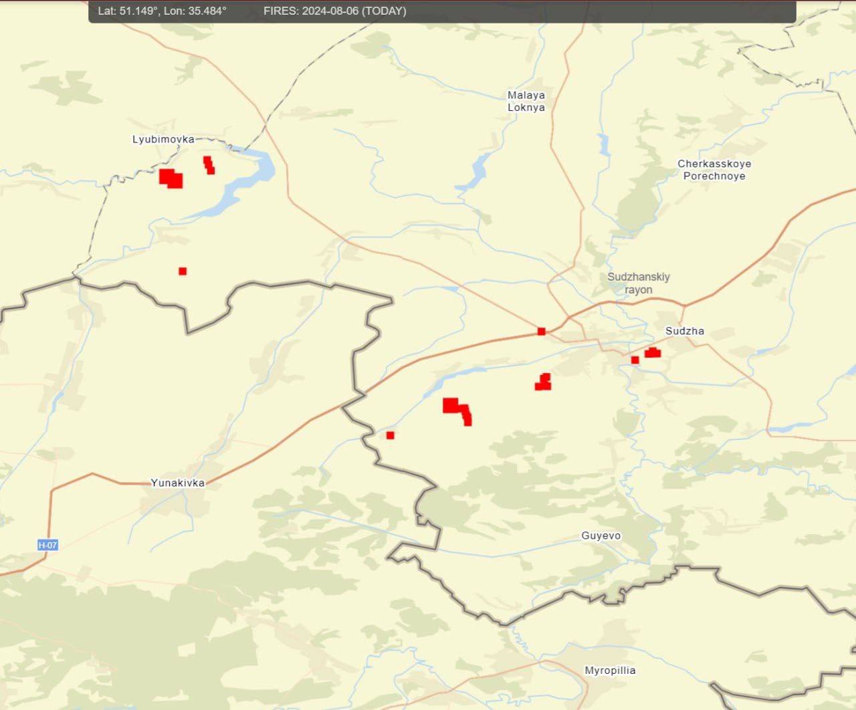Select the lone fire marker nearest the thick border line
Screen dimensions: 856x710
(391, 435)
